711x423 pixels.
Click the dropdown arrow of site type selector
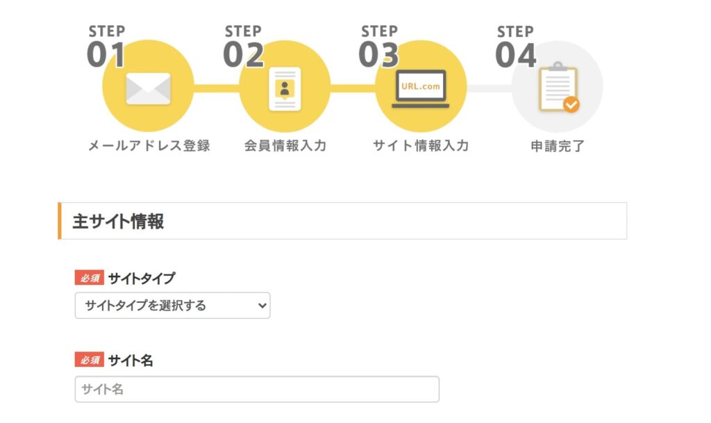tap(262, 306)
